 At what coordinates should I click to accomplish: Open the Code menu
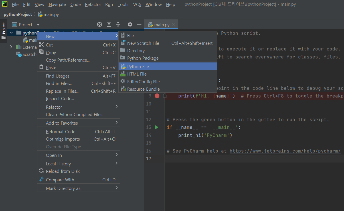(76, 5)
